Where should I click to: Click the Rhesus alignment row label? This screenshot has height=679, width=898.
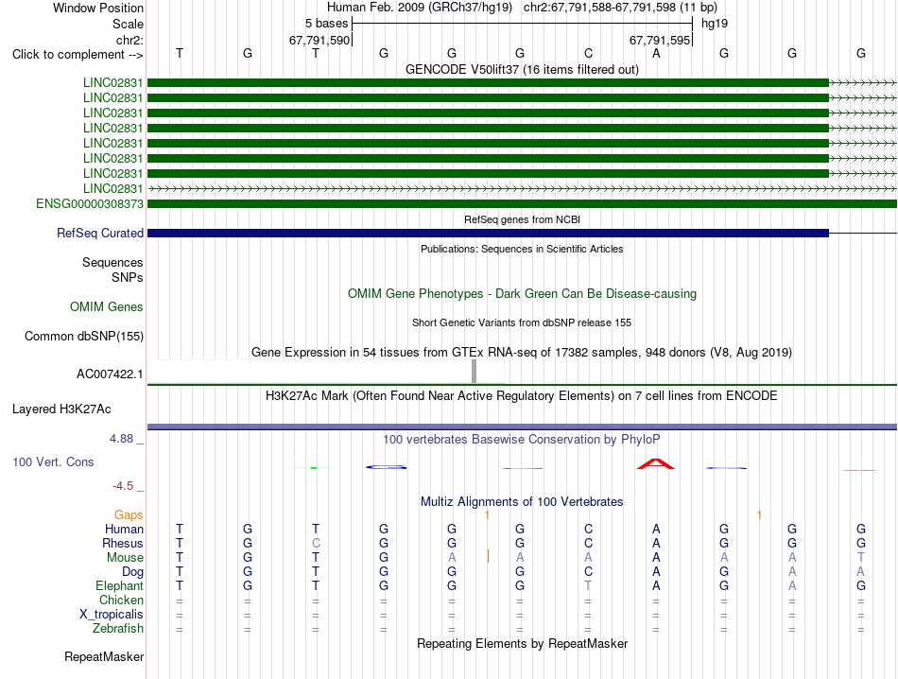coord(123,543)
